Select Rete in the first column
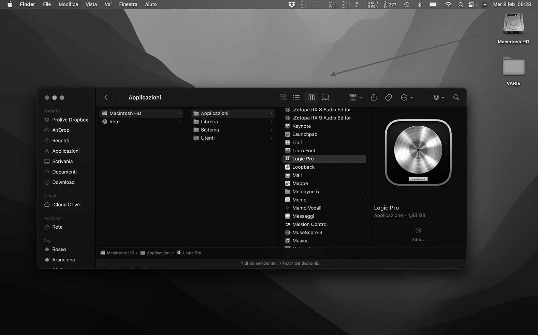 click(x=141, y=122)
